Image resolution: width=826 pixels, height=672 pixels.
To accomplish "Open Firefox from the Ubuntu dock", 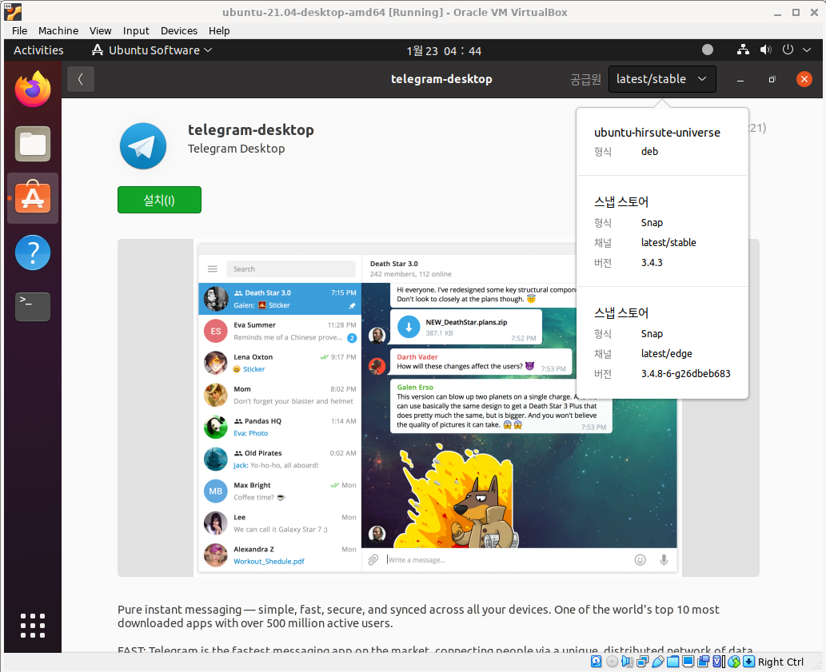I will pyautogui.click(x=33, y=89).
